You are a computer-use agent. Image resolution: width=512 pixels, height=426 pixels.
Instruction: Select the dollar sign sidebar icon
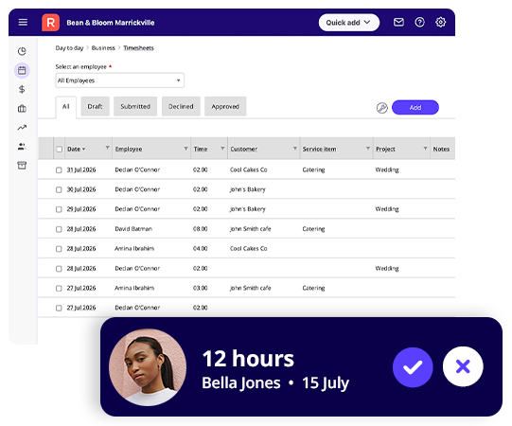[22, 89]
